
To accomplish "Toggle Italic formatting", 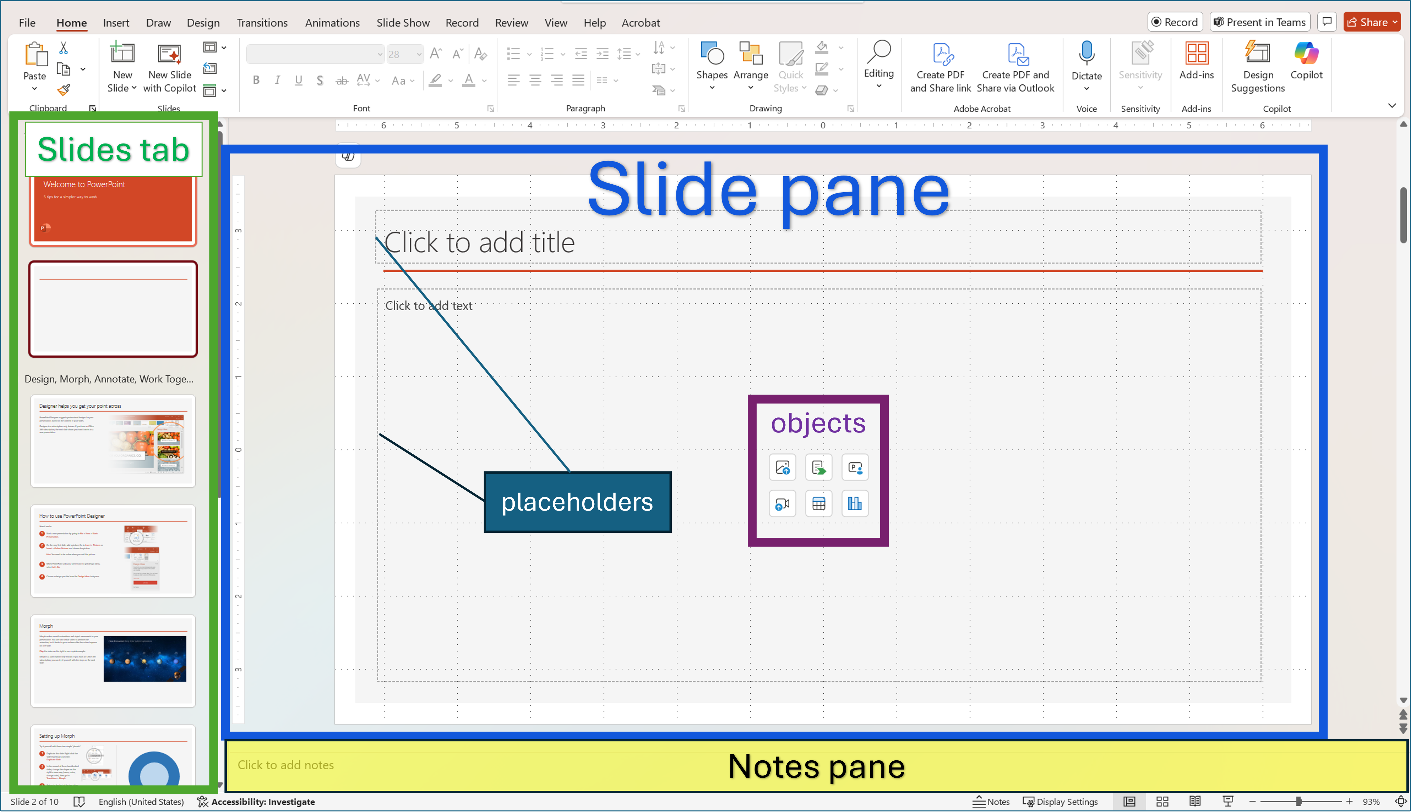I will (277, 80).
